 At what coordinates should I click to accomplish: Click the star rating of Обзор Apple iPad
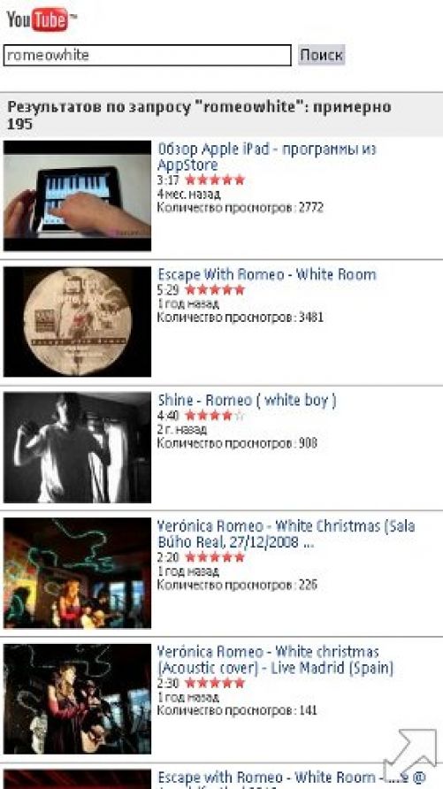pos(215,180)
